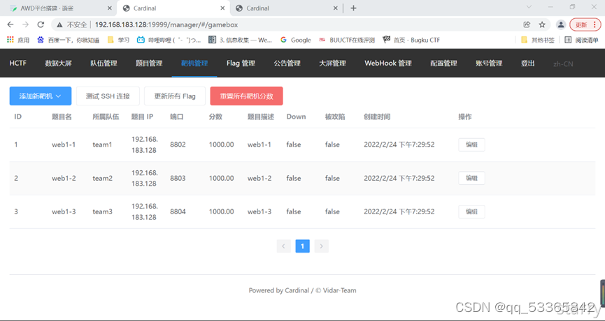Go to the next page arrow in pagination
605x321 pixels.
[322, 246]
